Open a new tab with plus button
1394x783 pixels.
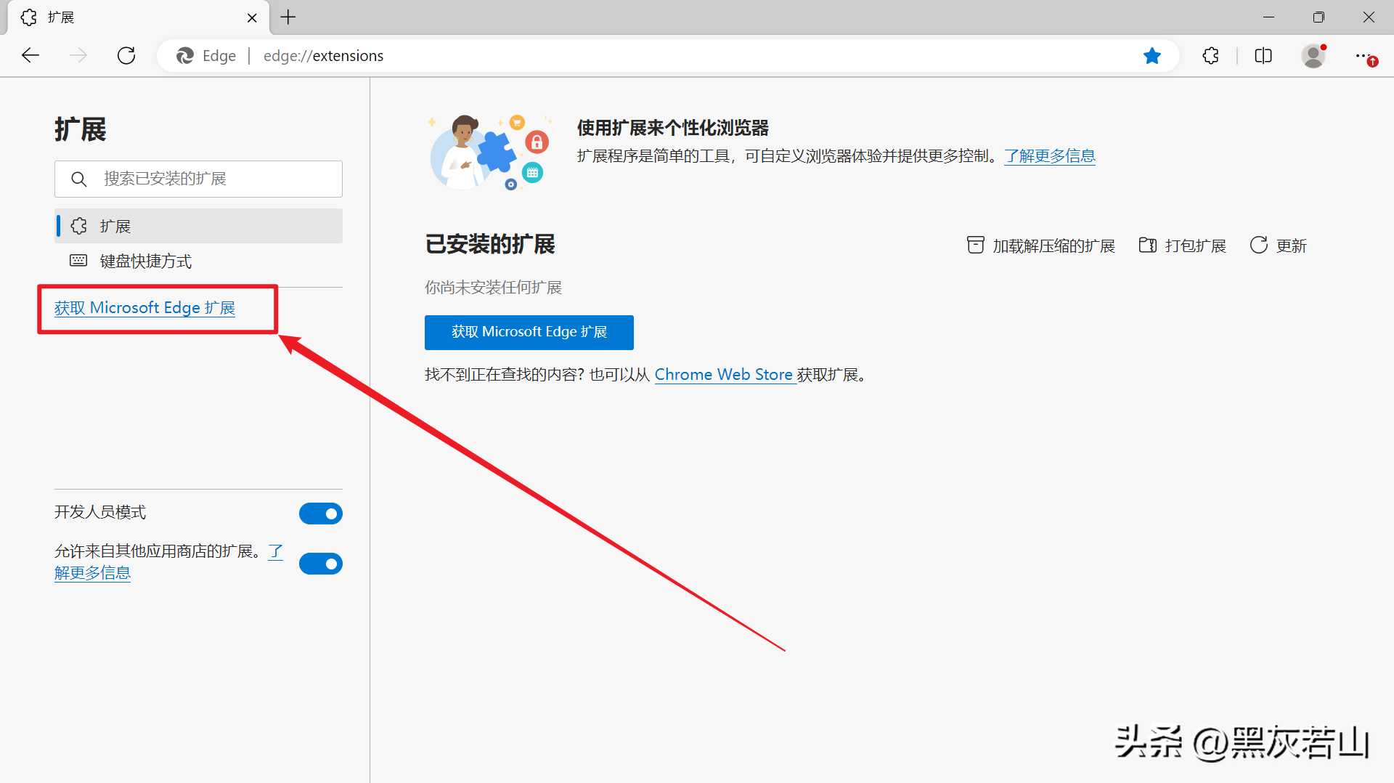click(288, 17)
